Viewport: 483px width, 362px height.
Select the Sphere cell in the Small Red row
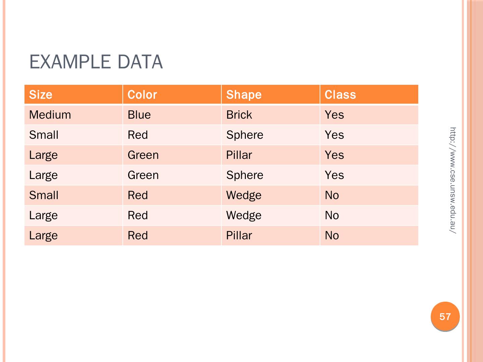[x=245, y=135]
